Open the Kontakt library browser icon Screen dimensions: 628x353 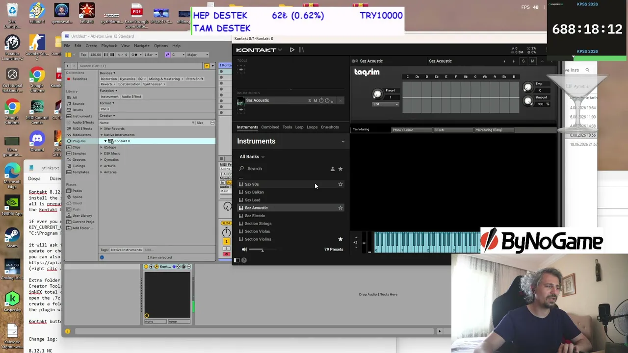click(301, 50)
